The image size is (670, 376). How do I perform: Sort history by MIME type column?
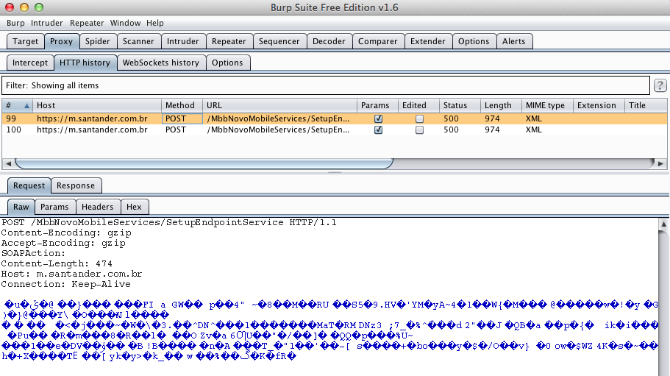click(546, 105)
